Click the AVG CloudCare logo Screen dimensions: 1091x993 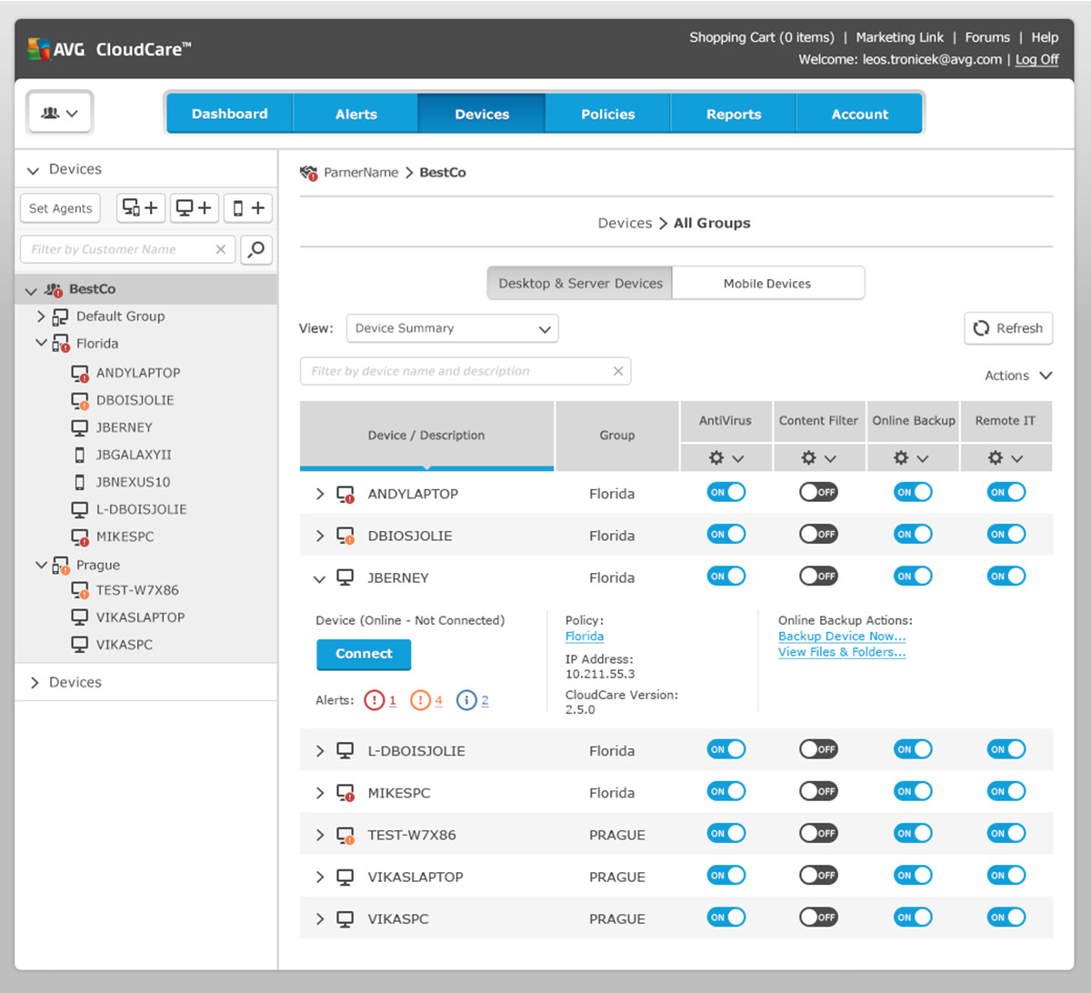109,49
